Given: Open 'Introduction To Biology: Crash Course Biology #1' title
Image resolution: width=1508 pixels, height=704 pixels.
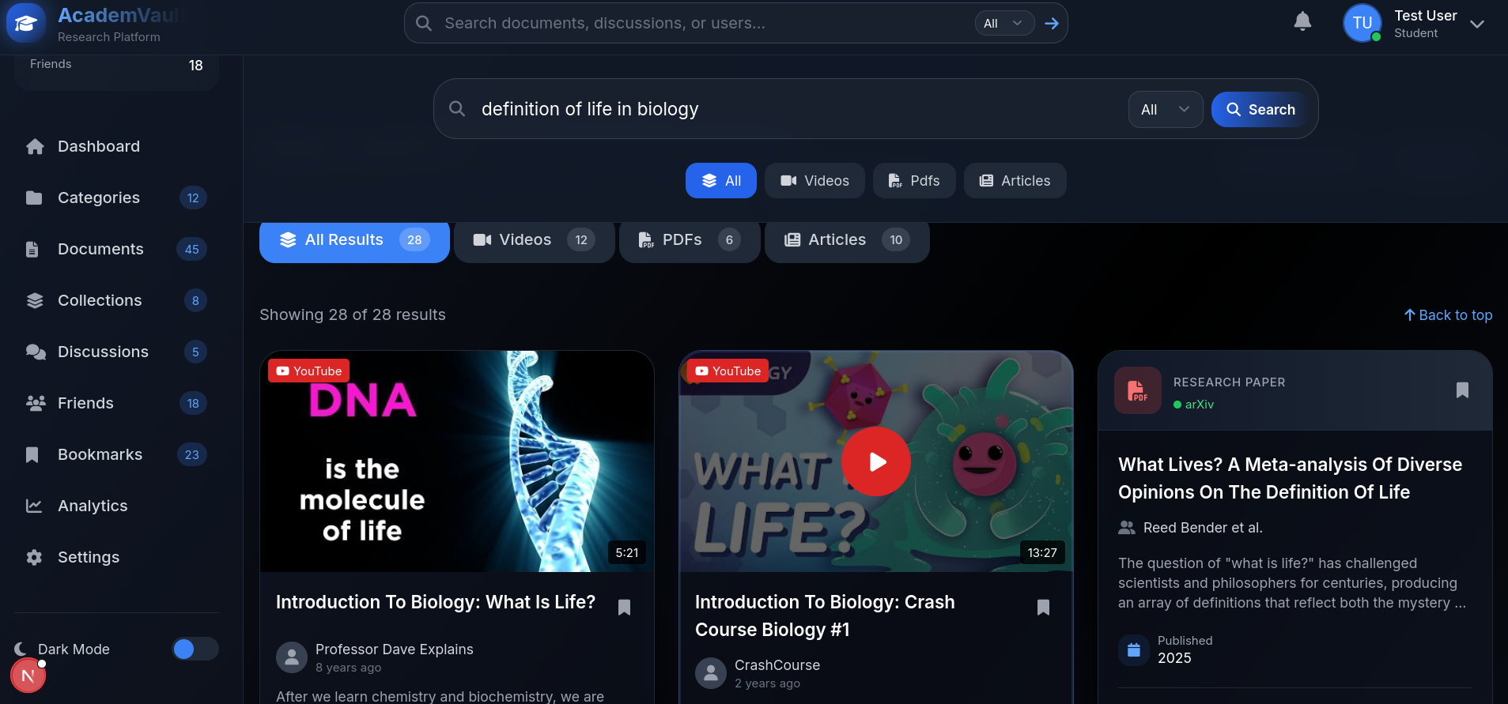Looking at the screenshot, I should 825,616.
